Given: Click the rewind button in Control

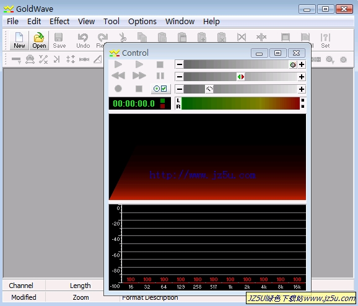Looking at the screenshot, I should (118, 76).
